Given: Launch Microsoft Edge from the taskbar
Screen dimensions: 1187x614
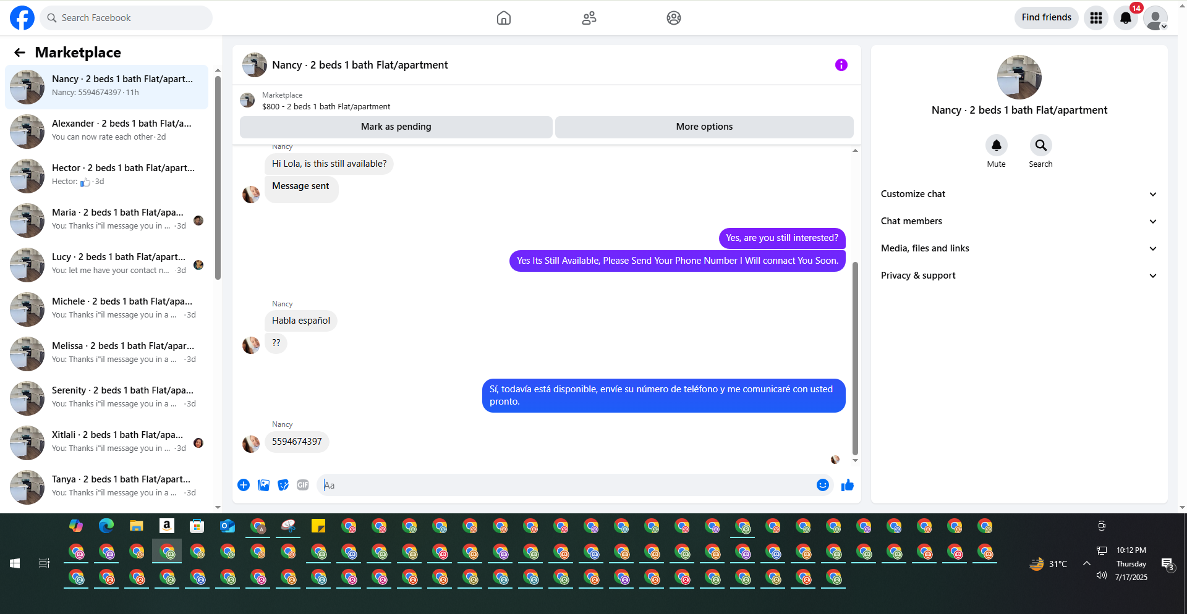Looking at the screenshot, I should point(106,526).
